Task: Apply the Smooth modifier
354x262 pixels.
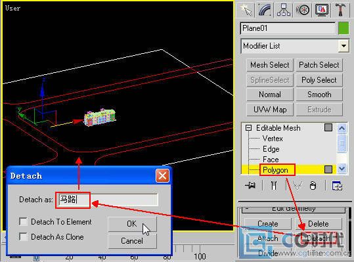Action: (x=319, y=95)
